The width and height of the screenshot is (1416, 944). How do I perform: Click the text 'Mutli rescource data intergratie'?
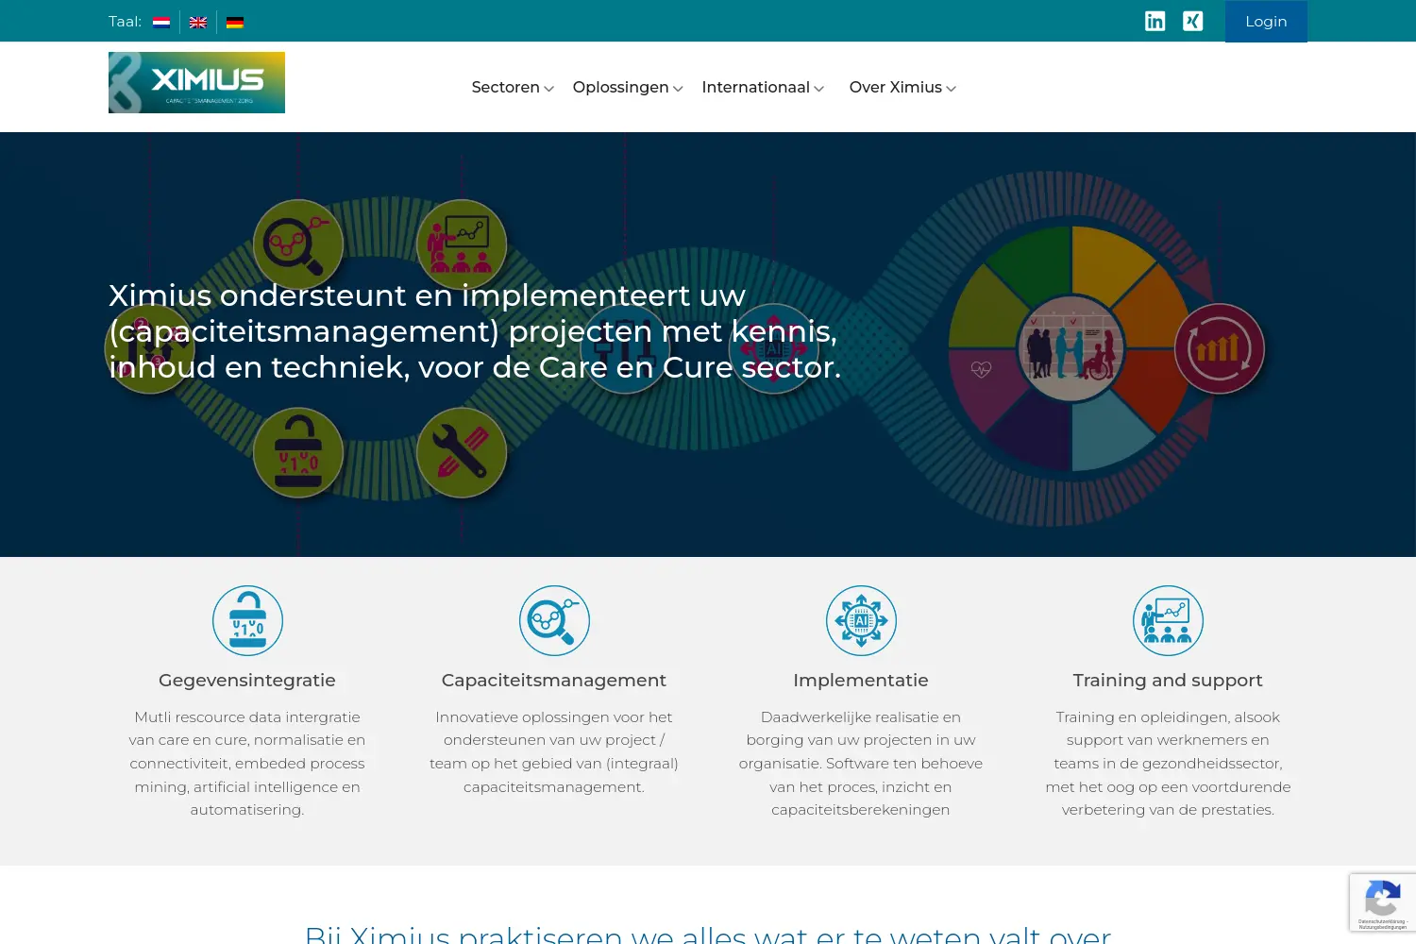[x=247, y=716]
